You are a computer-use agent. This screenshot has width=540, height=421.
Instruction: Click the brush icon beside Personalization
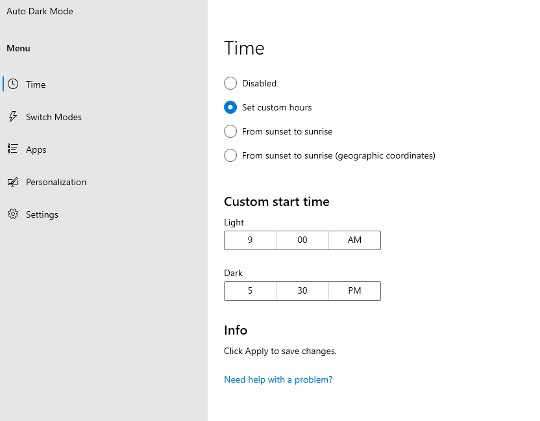point(12,182)
